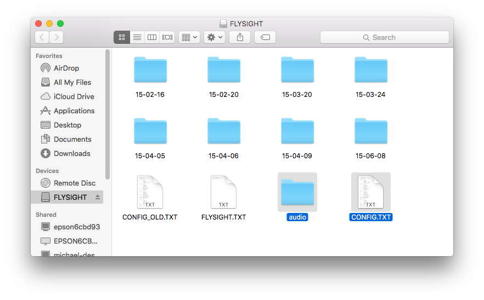Switch to Cover Flow view
484x300 pixels.
click(167, 37)
